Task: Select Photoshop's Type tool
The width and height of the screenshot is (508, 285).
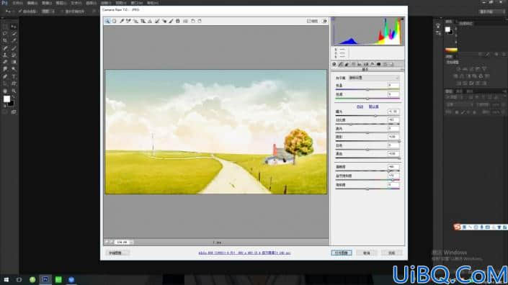Action: click(14, 76)
